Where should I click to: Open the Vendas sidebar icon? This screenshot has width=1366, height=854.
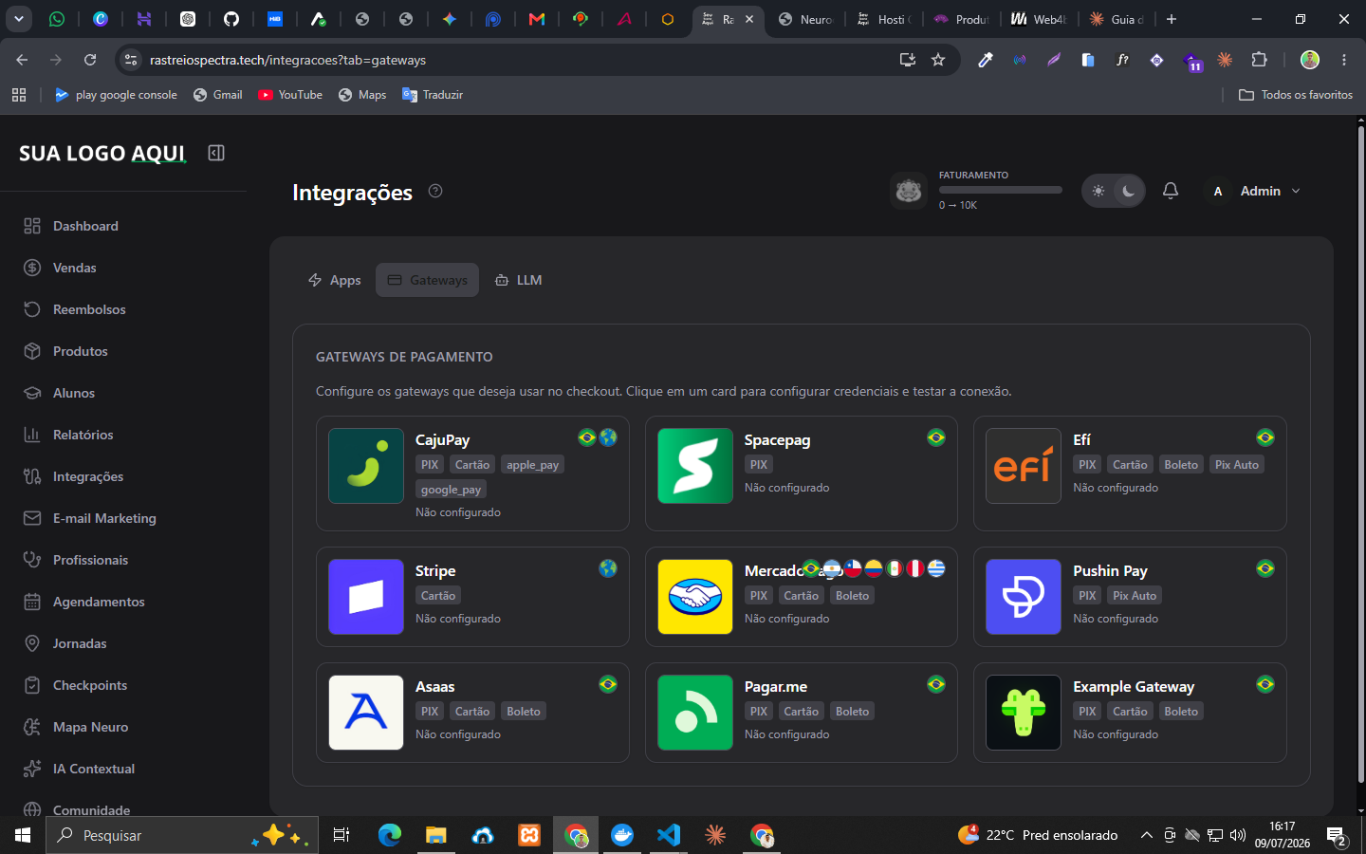click(32, 268)
